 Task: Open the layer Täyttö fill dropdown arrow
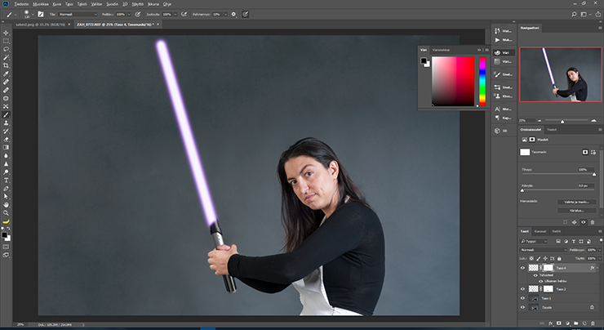(599, 258)
